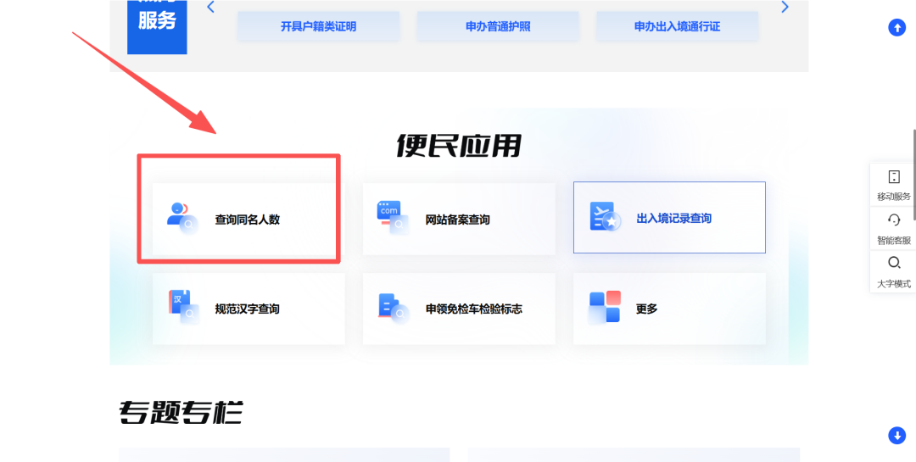
Task: Select the 查询同名人数 label
Action: pyautogui.click(x=247, y=220)
